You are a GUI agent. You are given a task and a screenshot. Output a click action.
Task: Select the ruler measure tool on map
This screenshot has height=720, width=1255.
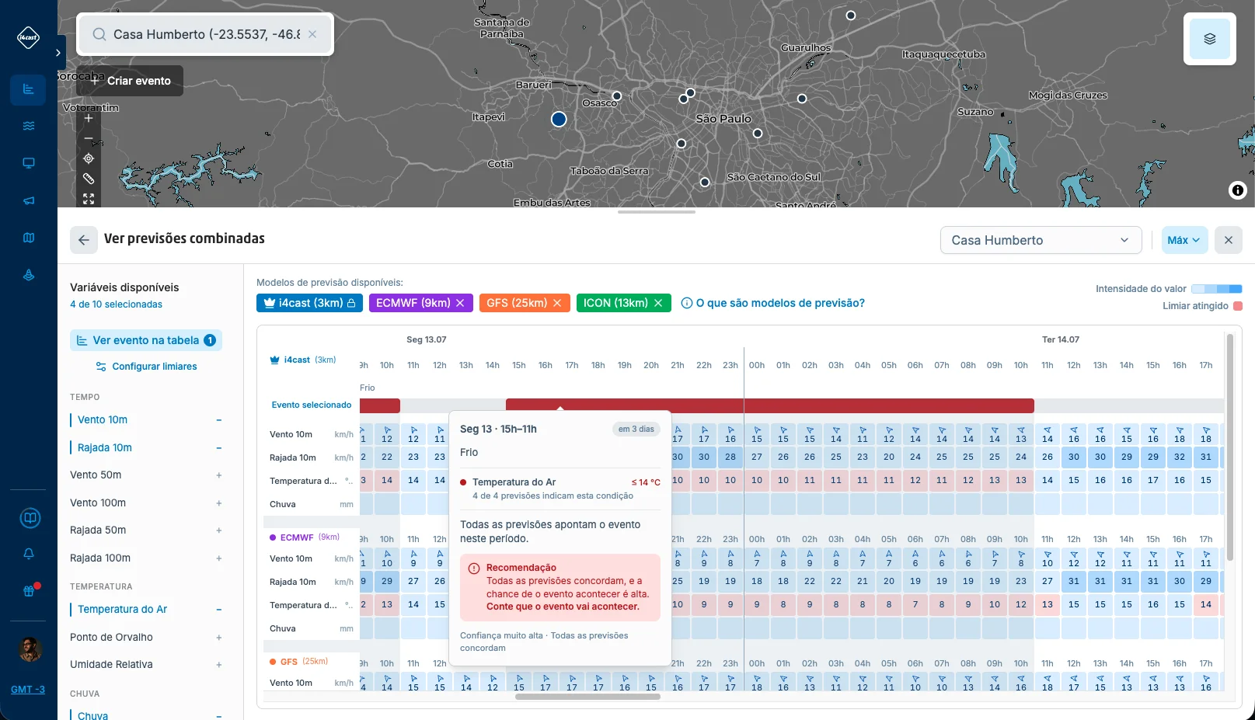(89, 179)
